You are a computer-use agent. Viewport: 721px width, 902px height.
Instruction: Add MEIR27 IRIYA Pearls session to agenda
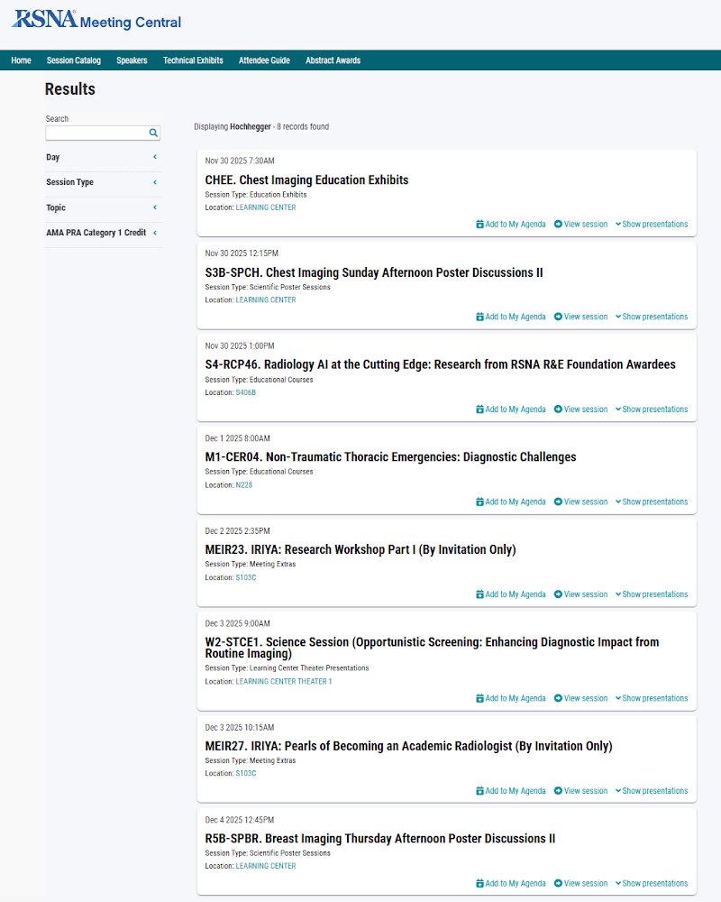pyautogui.click(x=511, y=791)
